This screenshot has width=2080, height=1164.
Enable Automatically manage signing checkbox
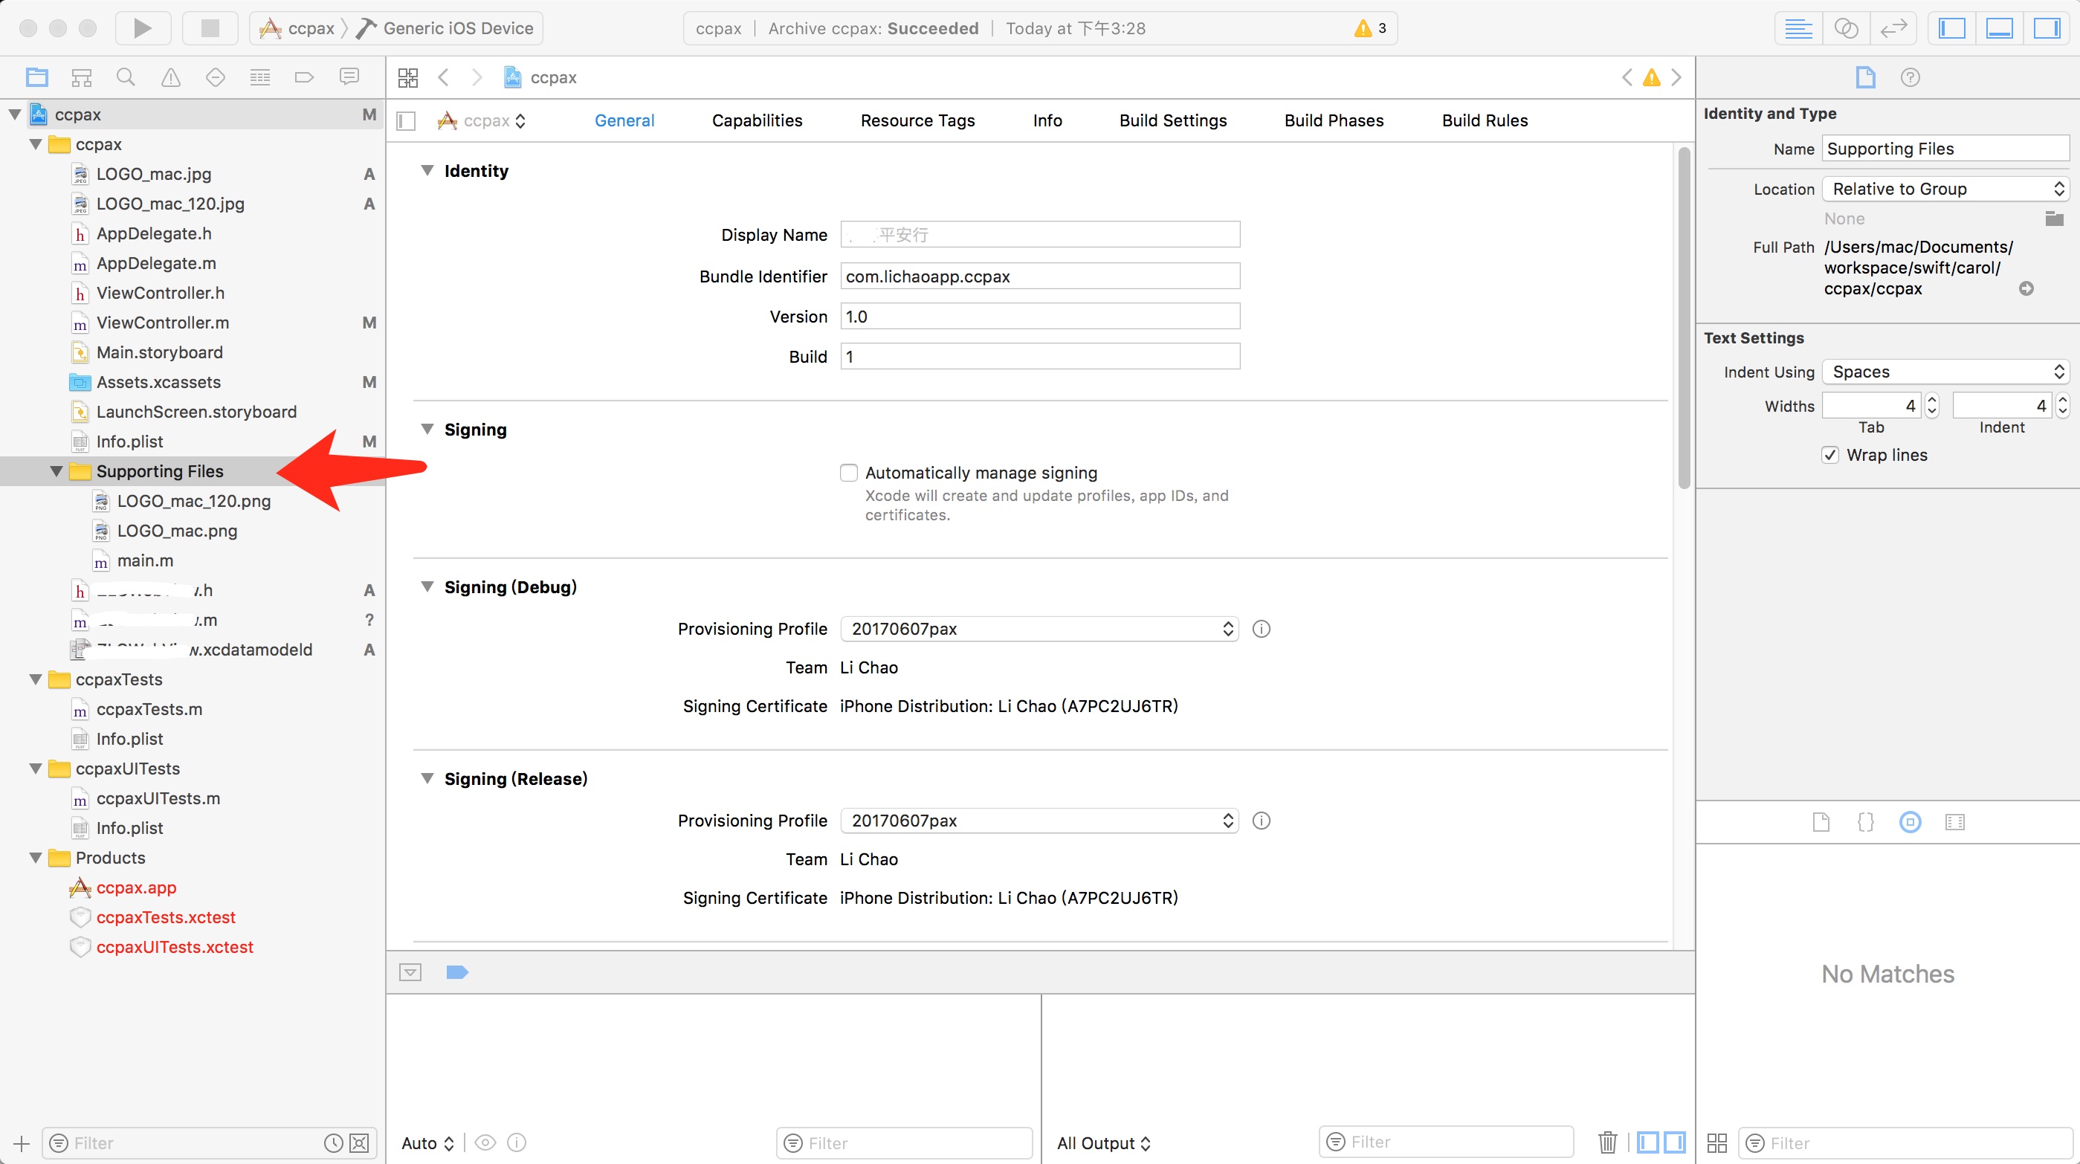coord(849,473)
